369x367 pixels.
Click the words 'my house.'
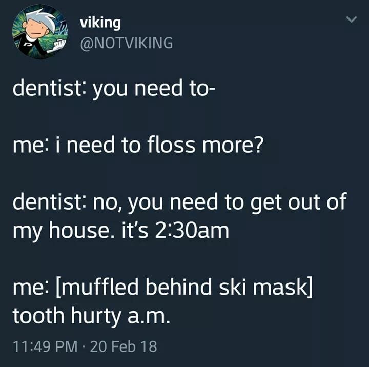coord(64,231)
